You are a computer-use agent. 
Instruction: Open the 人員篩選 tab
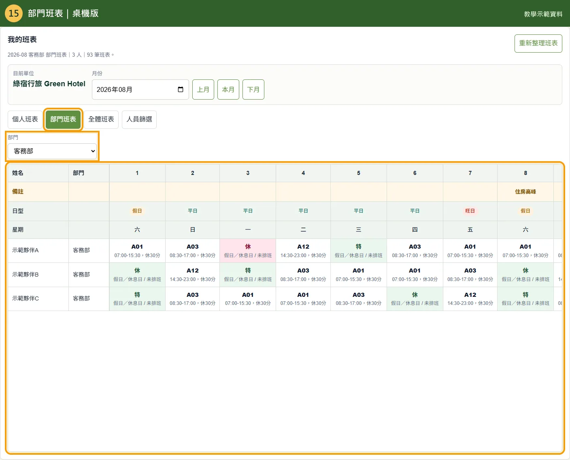(139, 119)
